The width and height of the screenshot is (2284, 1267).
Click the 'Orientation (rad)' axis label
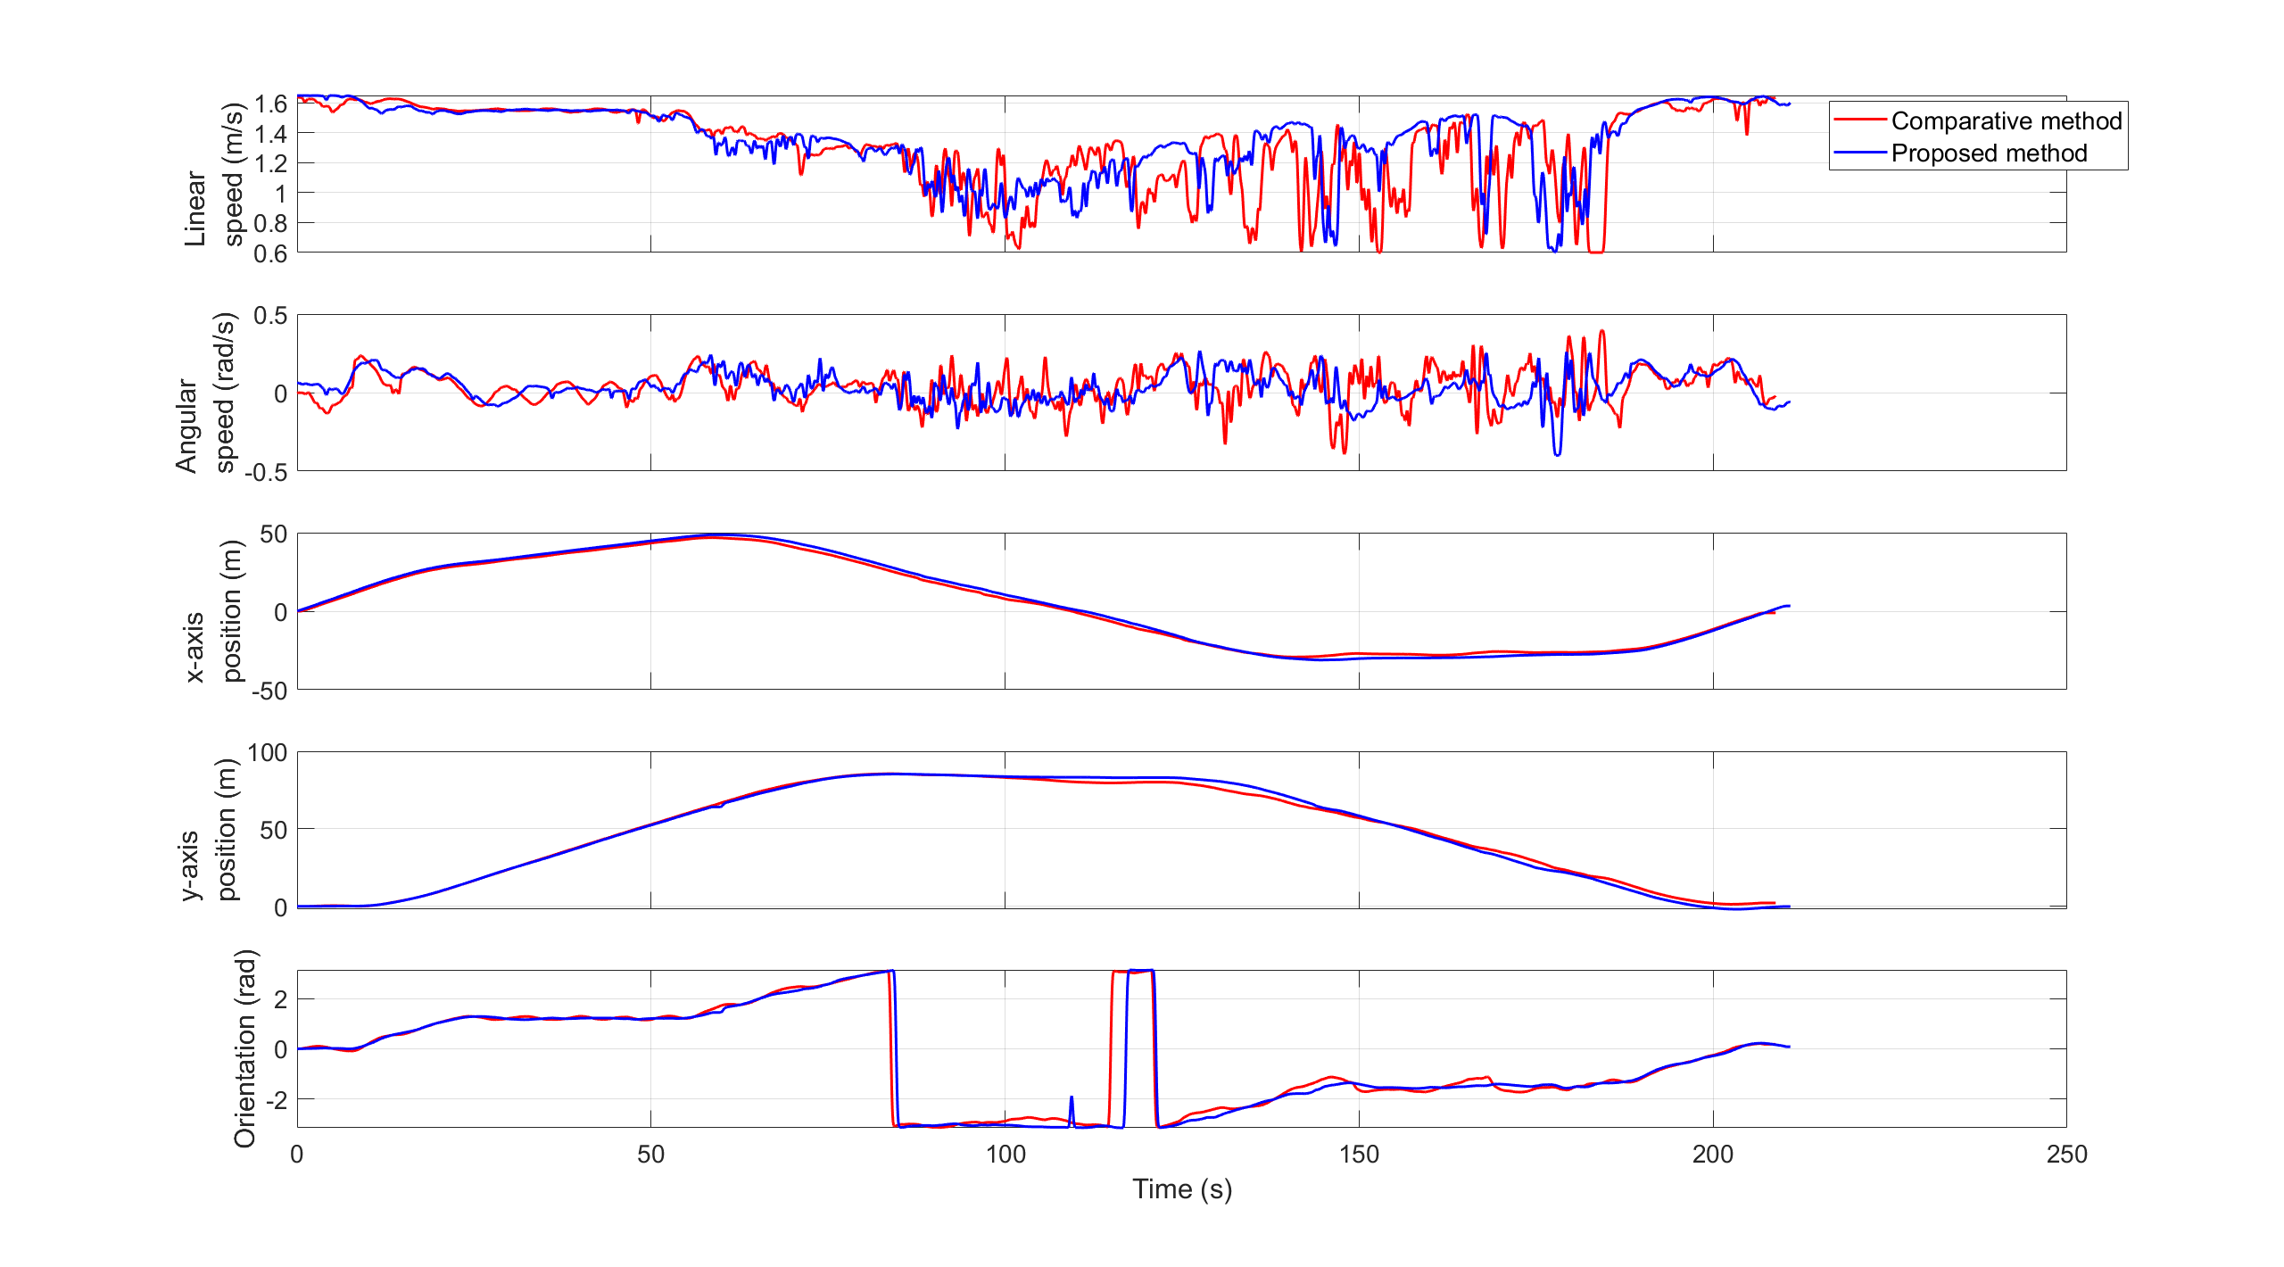(244, 1048)
